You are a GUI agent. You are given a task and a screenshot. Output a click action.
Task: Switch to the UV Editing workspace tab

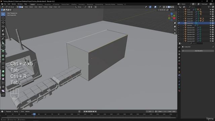coord(56,4)
